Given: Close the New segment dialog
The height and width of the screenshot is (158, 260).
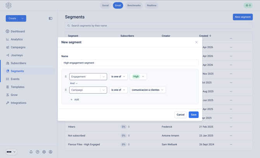Looking at the screenshot, I should (196, 42).
